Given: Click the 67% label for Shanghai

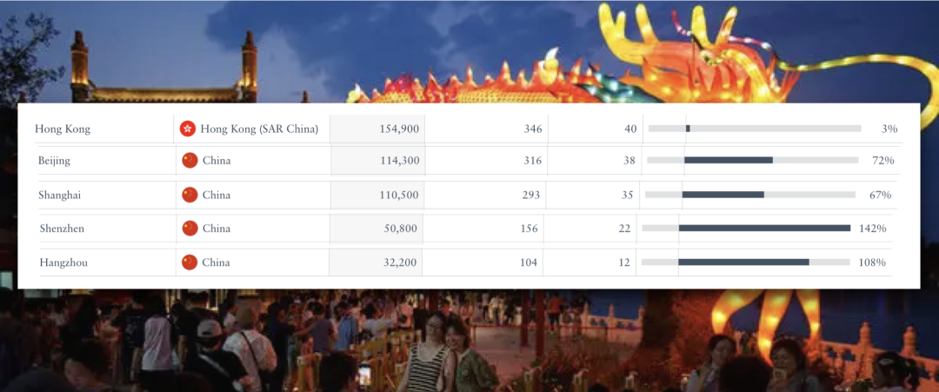Looking at the screenshot, I should click(x=880, y=195).
